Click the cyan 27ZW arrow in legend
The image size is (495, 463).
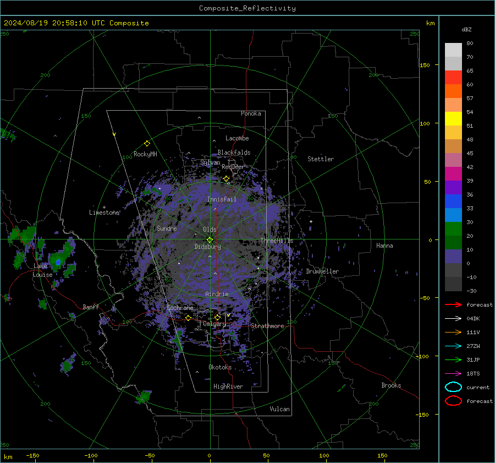[453, 346]
